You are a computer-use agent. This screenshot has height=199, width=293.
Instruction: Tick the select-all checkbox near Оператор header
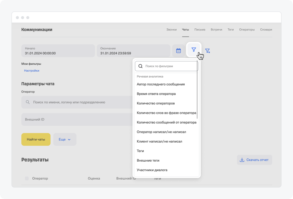point(27,178)
